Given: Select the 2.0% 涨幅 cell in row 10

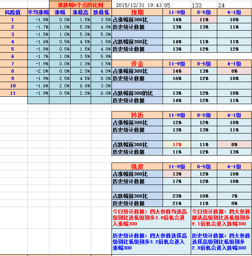Looking at the screenshot, I should click(60, 86).
